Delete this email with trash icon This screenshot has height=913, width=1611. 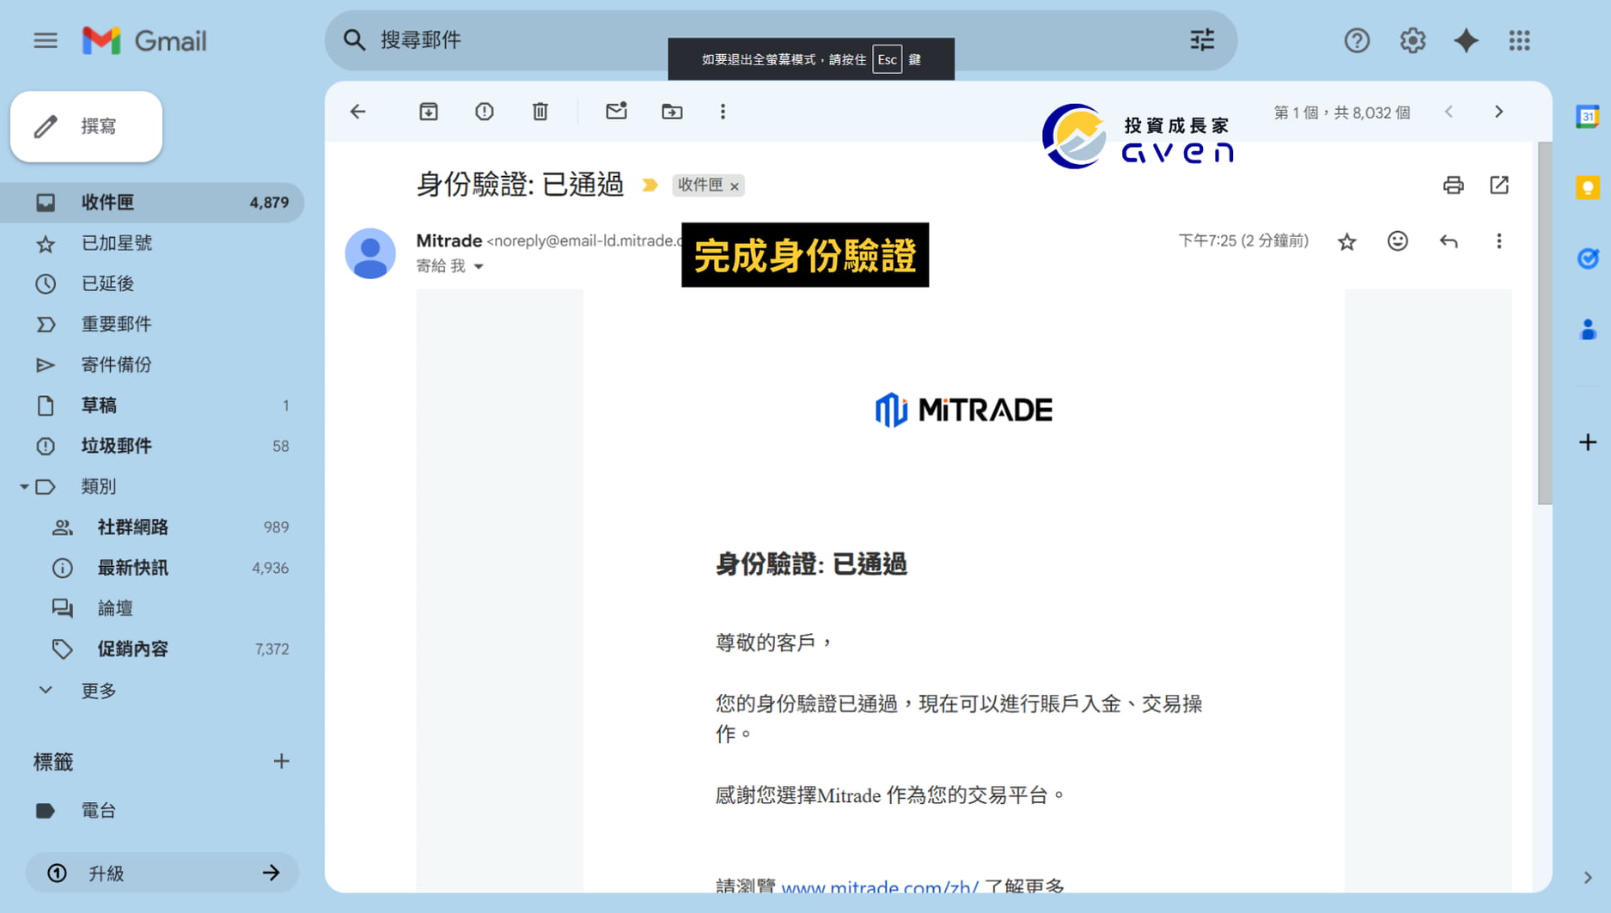tap(540, 112)
